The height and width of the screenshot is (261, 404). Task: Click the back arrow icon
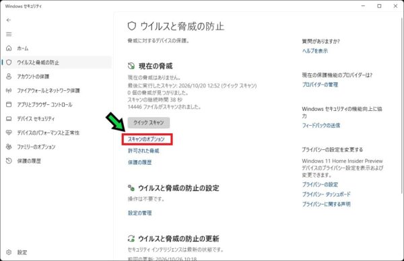pos(9,20)
